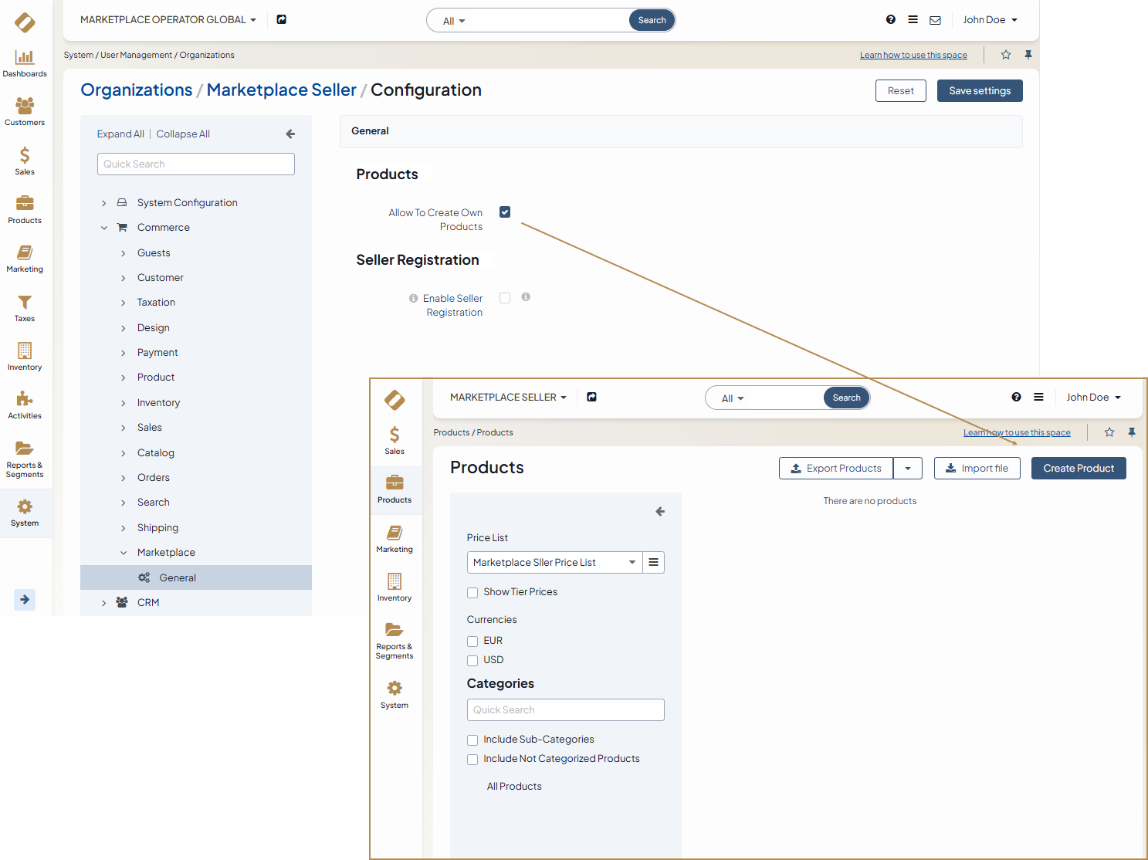Expand main sidebar with arrow button
Viewport: 1148px width, 860px height.
coord(25,599)
